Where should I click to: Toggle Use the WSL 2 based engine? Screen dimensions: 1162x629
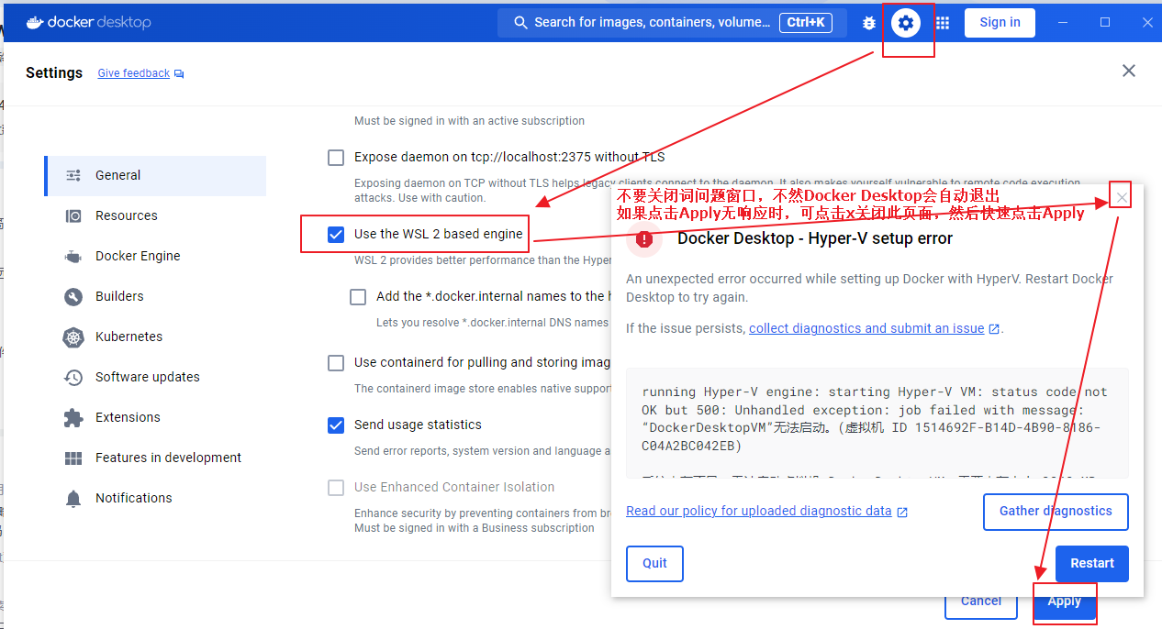coord(336,235)
